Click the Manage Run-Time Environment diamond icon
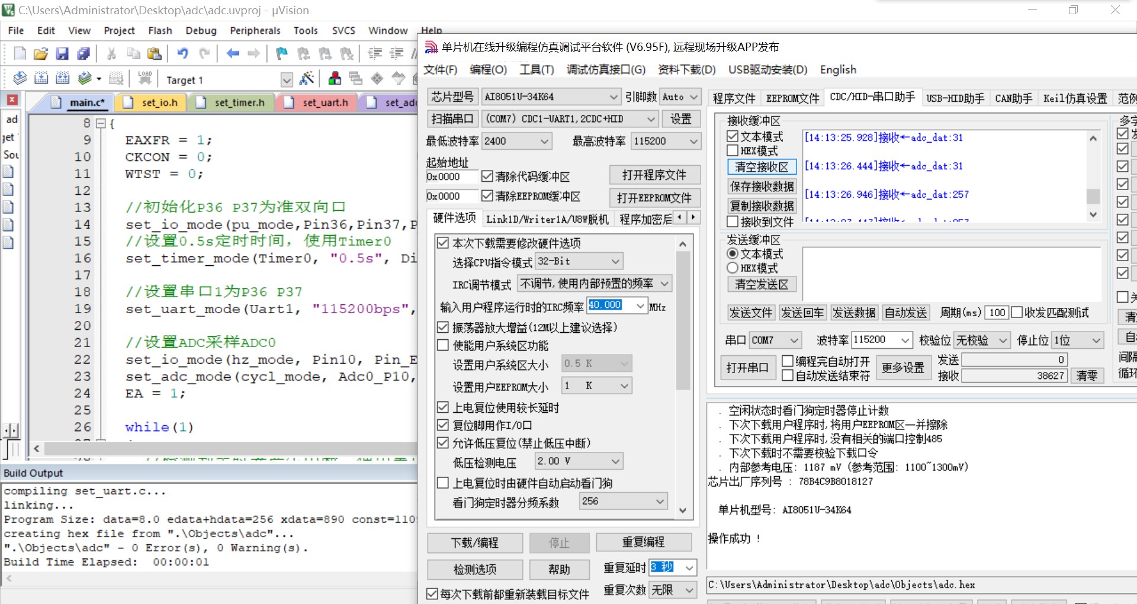The height and width of the screenshot is (604, 1137). [x=377, y=78]
